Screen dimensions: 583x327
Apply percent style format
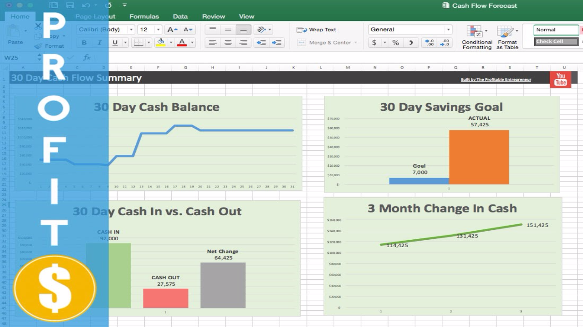point(396,42)
